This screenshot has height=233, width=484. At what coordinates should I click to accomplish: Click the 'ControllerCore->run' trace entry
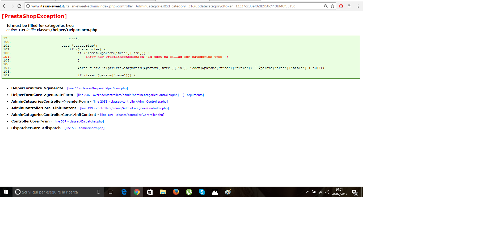30,121
